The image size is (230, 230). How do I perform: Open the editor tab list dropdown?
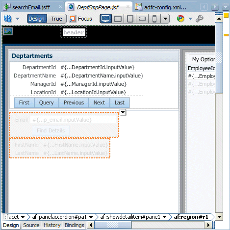[x=226, y=7]
